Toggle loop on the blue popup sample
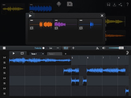This screenshot has height=98, width=131. pos(81,28)
